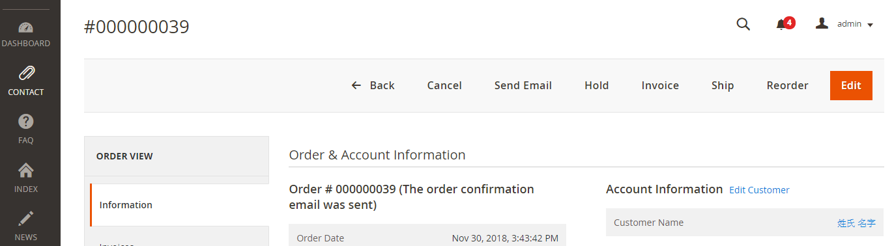Cancel this order
This screenshot has height=246, width=894.
[444, 85]
